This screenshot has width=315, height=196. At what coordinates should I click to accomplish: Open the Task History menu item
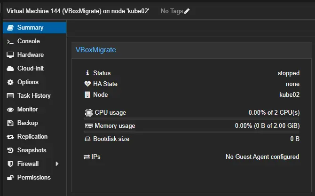(33, 96)
